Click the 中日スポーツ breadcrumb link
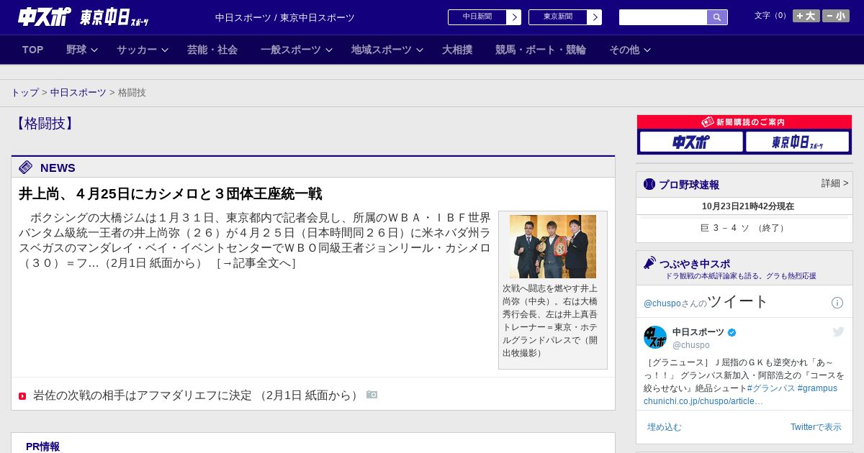The height and width of the screenshot is (453, 864). tap(78, 93)
